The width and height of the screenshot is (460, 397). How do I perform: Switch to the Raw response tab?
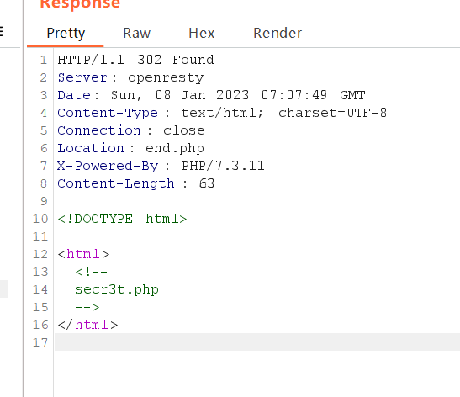[x=137, y=33]
